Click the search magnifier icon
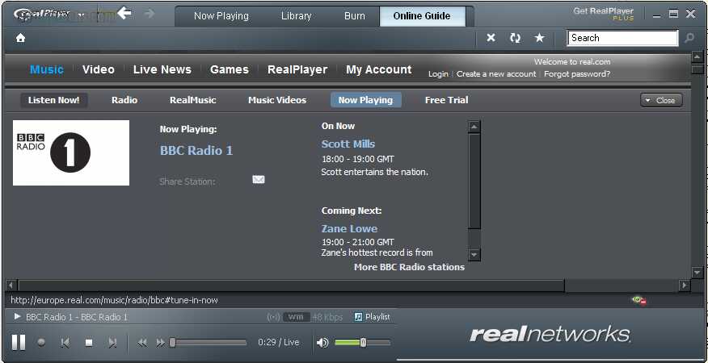 click(689, 39)
